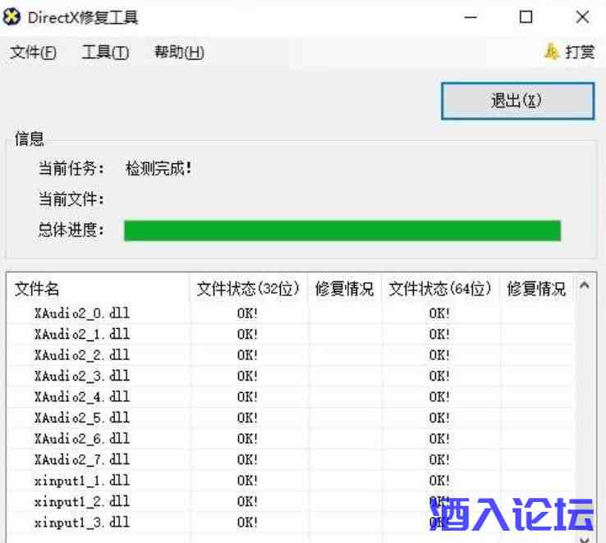This screenshot has height=543, width=606.
Task: Click the 检测完成! task status text
Action: pyautogui.click(x=158, y=168)
